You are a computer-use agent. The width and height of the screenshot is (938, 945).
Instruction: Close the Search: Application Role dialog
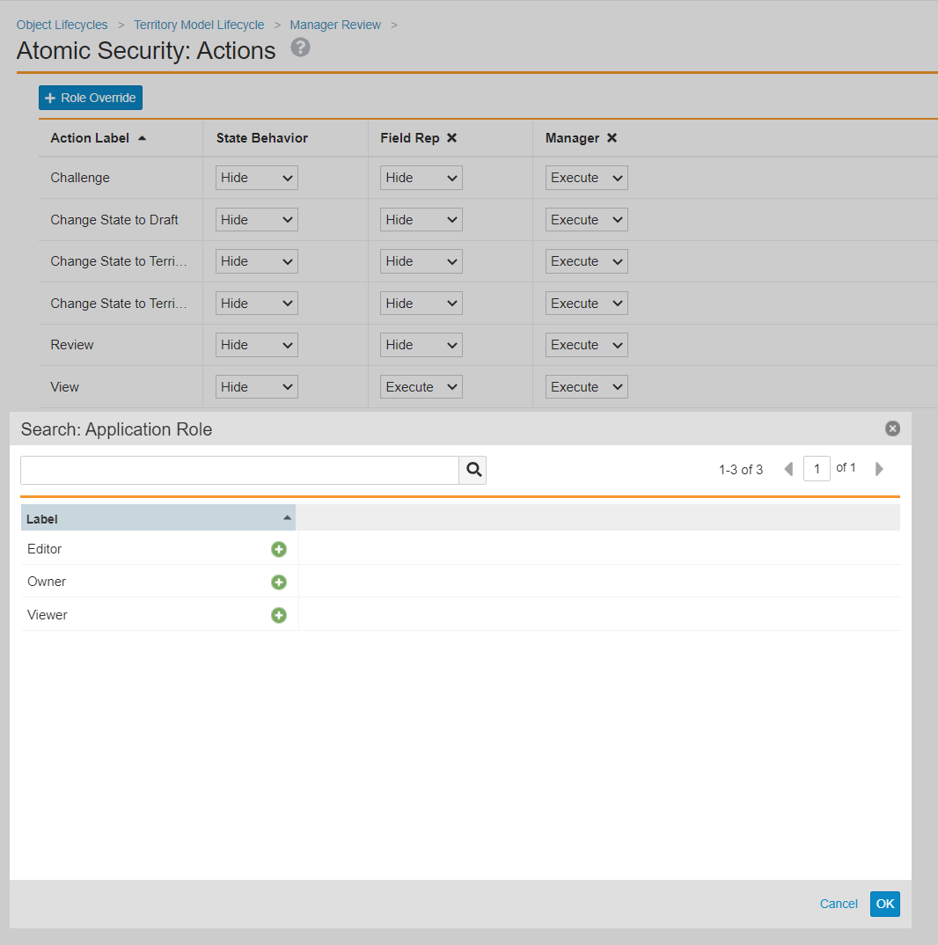pyautogui.click(x=892, y=429)
